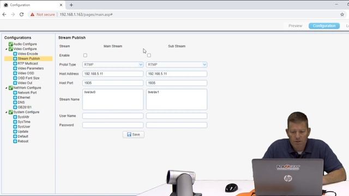Enable the Main Stream checkbox
Screen dimensions: 349x196
point(85,56)
